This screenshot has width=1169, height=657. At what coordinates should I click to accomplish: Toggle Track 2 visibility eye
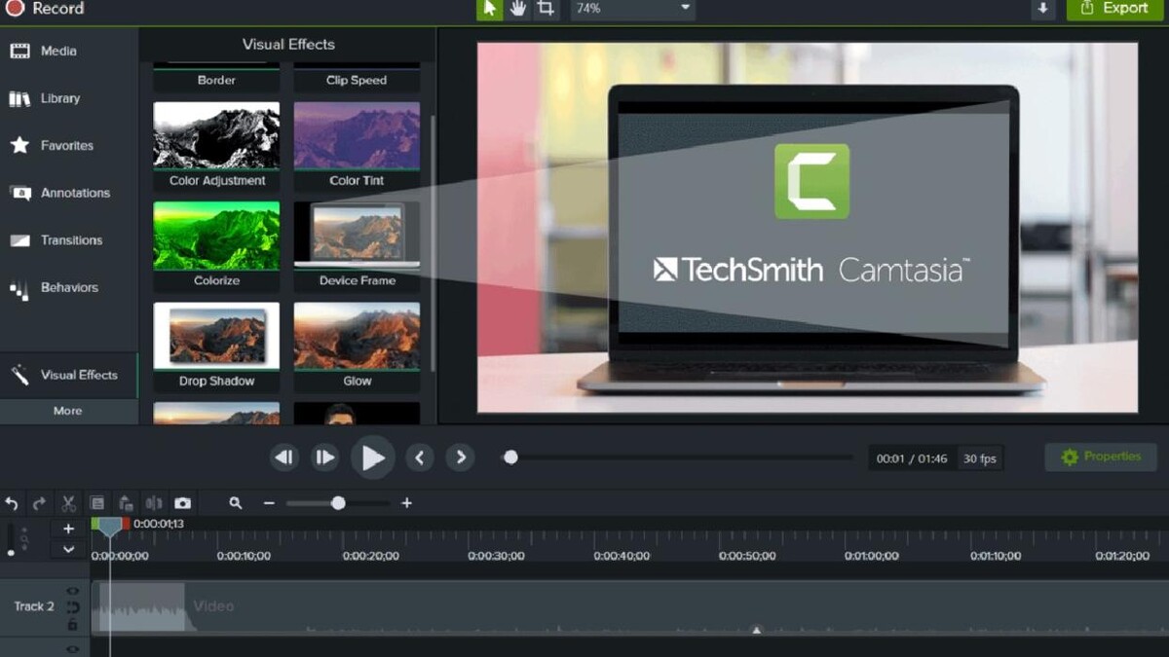pos(72,591)
